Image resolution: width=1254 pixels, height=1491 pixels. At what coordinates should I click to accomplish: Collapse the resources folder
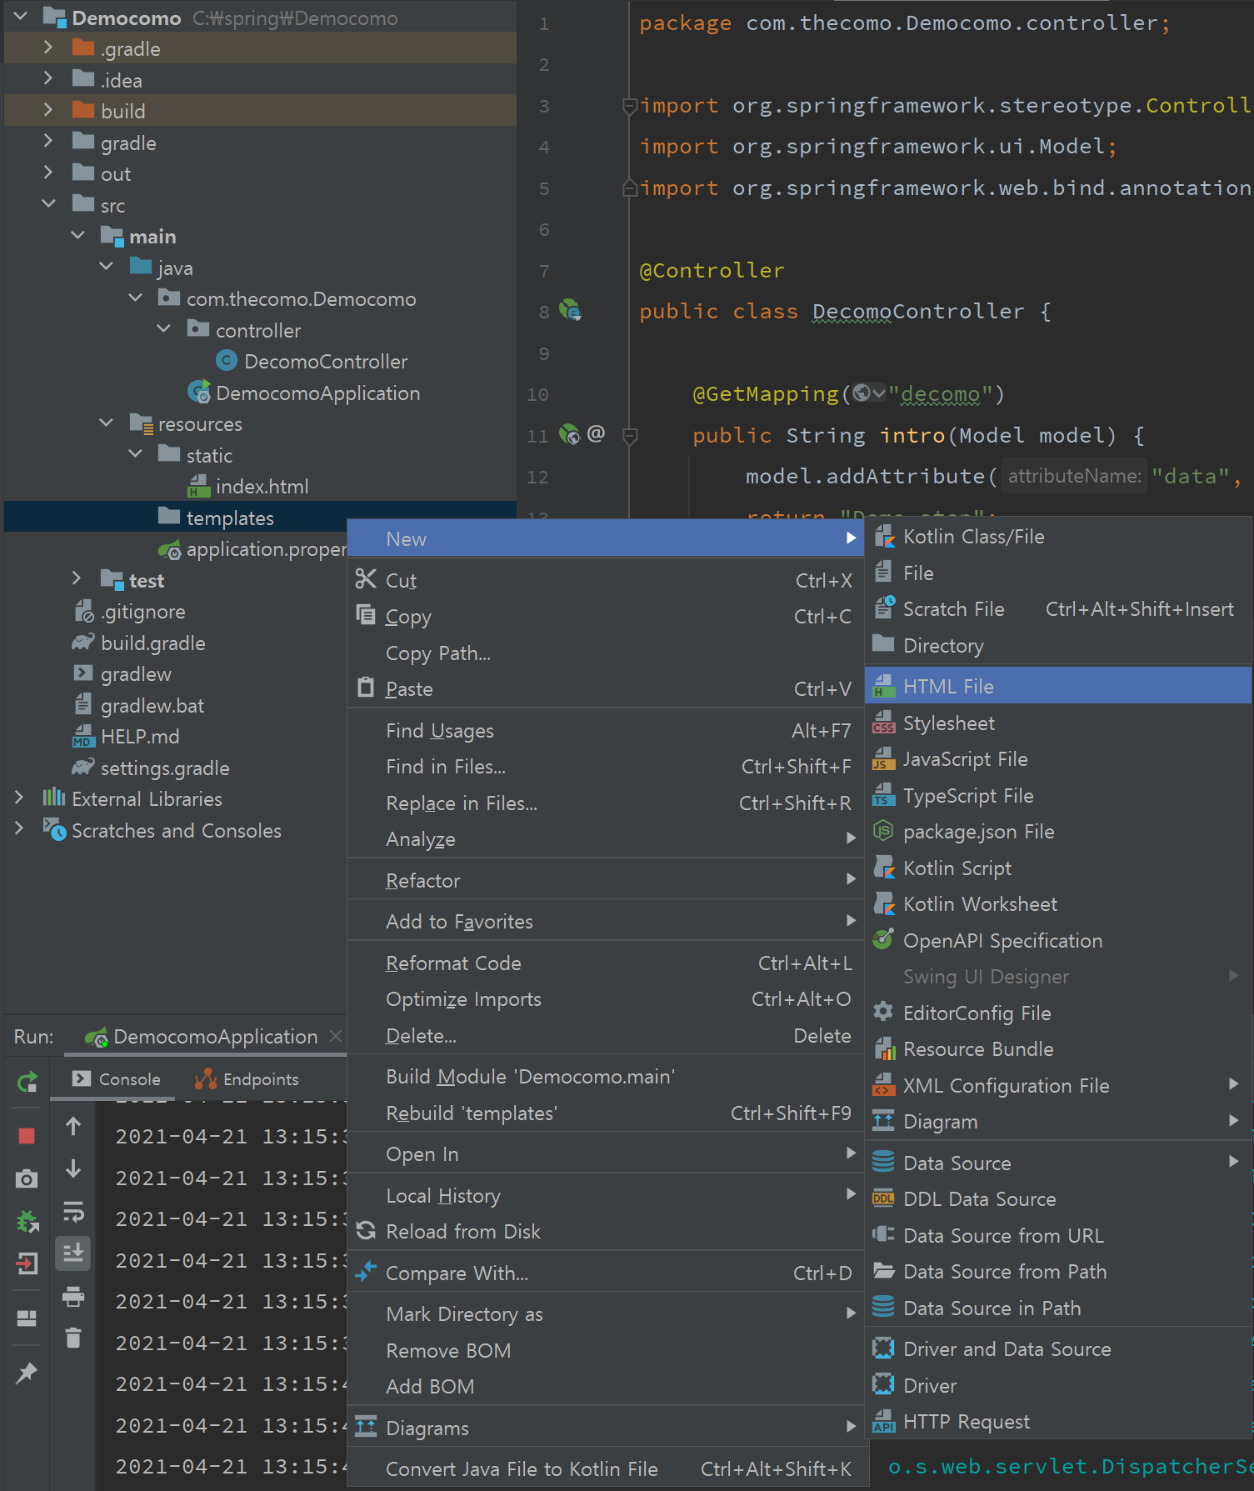click(x=106, y=423)
